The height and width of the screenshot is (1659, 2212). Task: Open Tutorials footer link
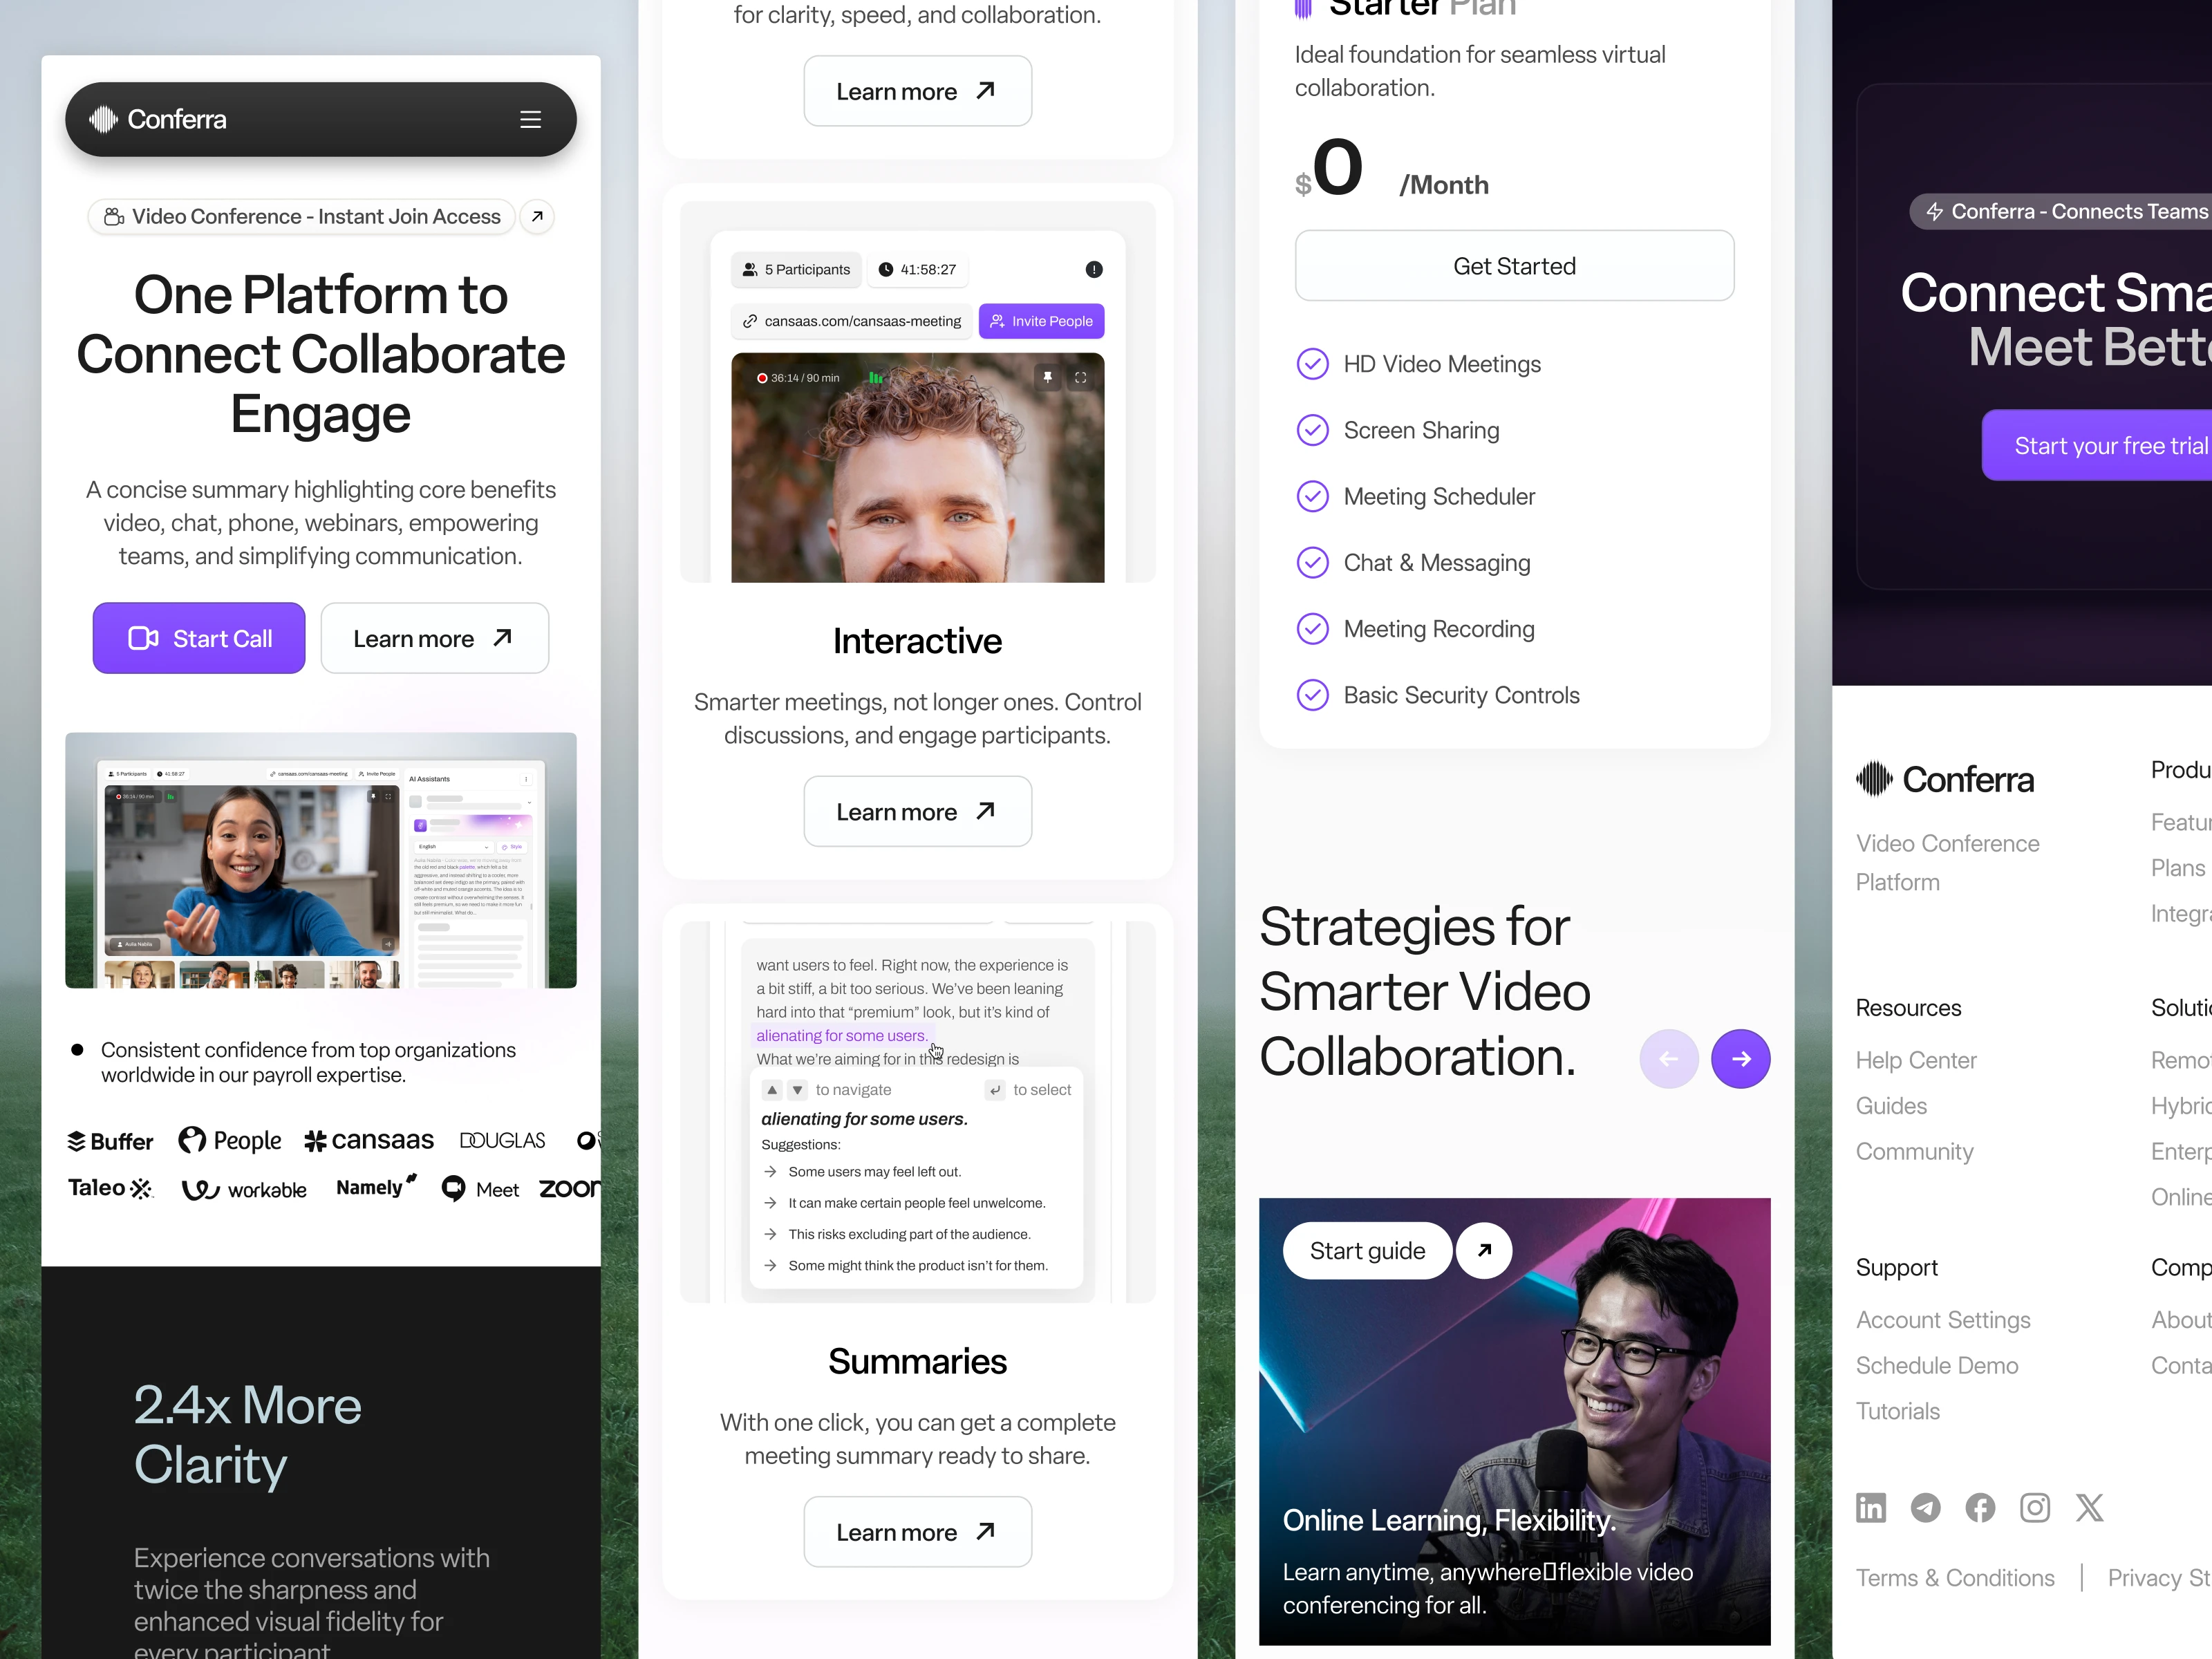coord(1898,1411)
